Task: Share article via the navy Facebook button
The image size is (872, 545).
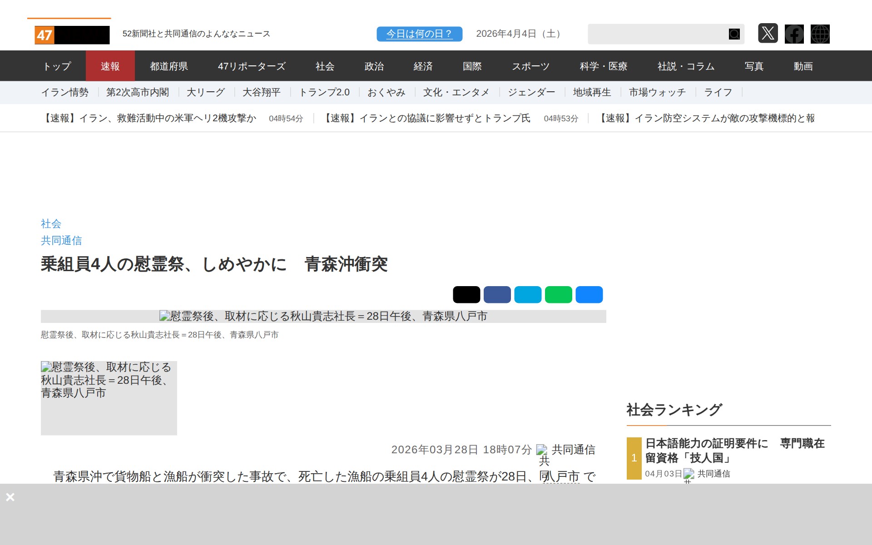Action: click(498, 294)
